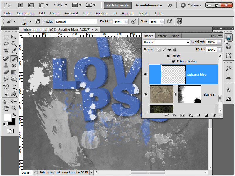The height and width of the screenshot is (176, 235).
Task: Toggle lock transparent pixels
Action: pos(159,50)
